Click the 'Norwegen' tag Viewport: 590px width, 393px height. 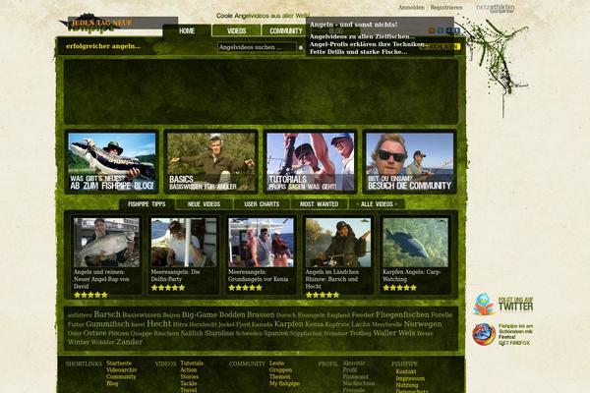[423, 324]
